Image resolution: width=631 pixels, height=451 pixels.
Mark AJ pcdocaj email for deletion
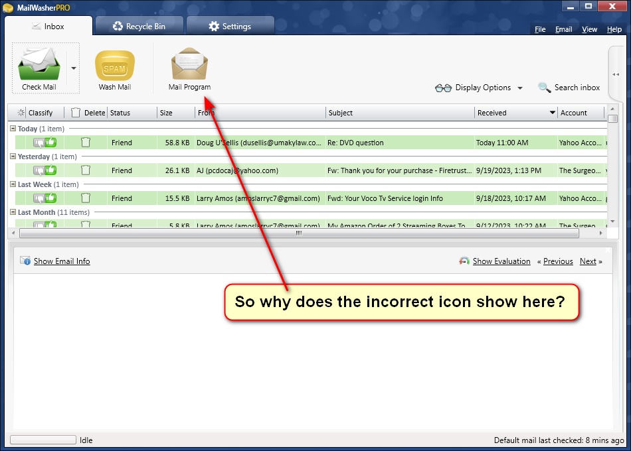(x=86, y=170)
